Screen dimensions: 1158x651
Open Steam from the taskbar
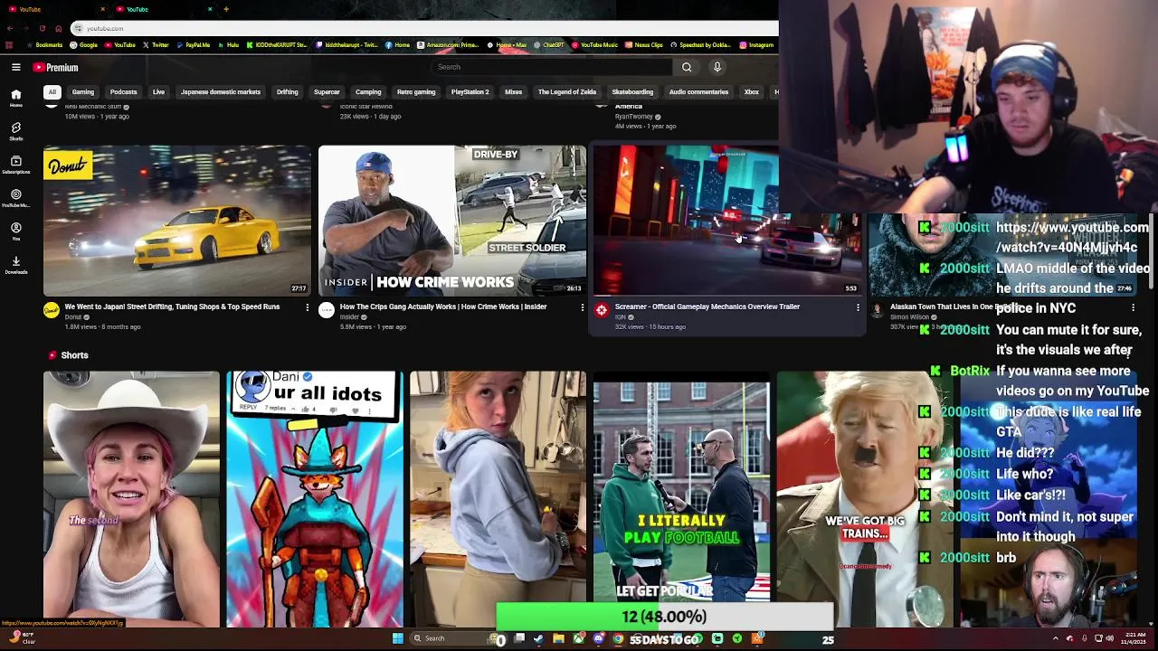(x=539, y=638)
